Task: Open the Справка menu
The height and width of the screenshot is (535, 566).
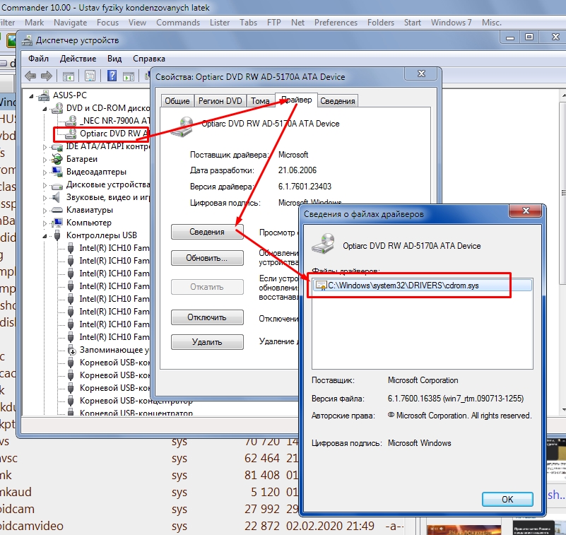Action: [149, 59]
